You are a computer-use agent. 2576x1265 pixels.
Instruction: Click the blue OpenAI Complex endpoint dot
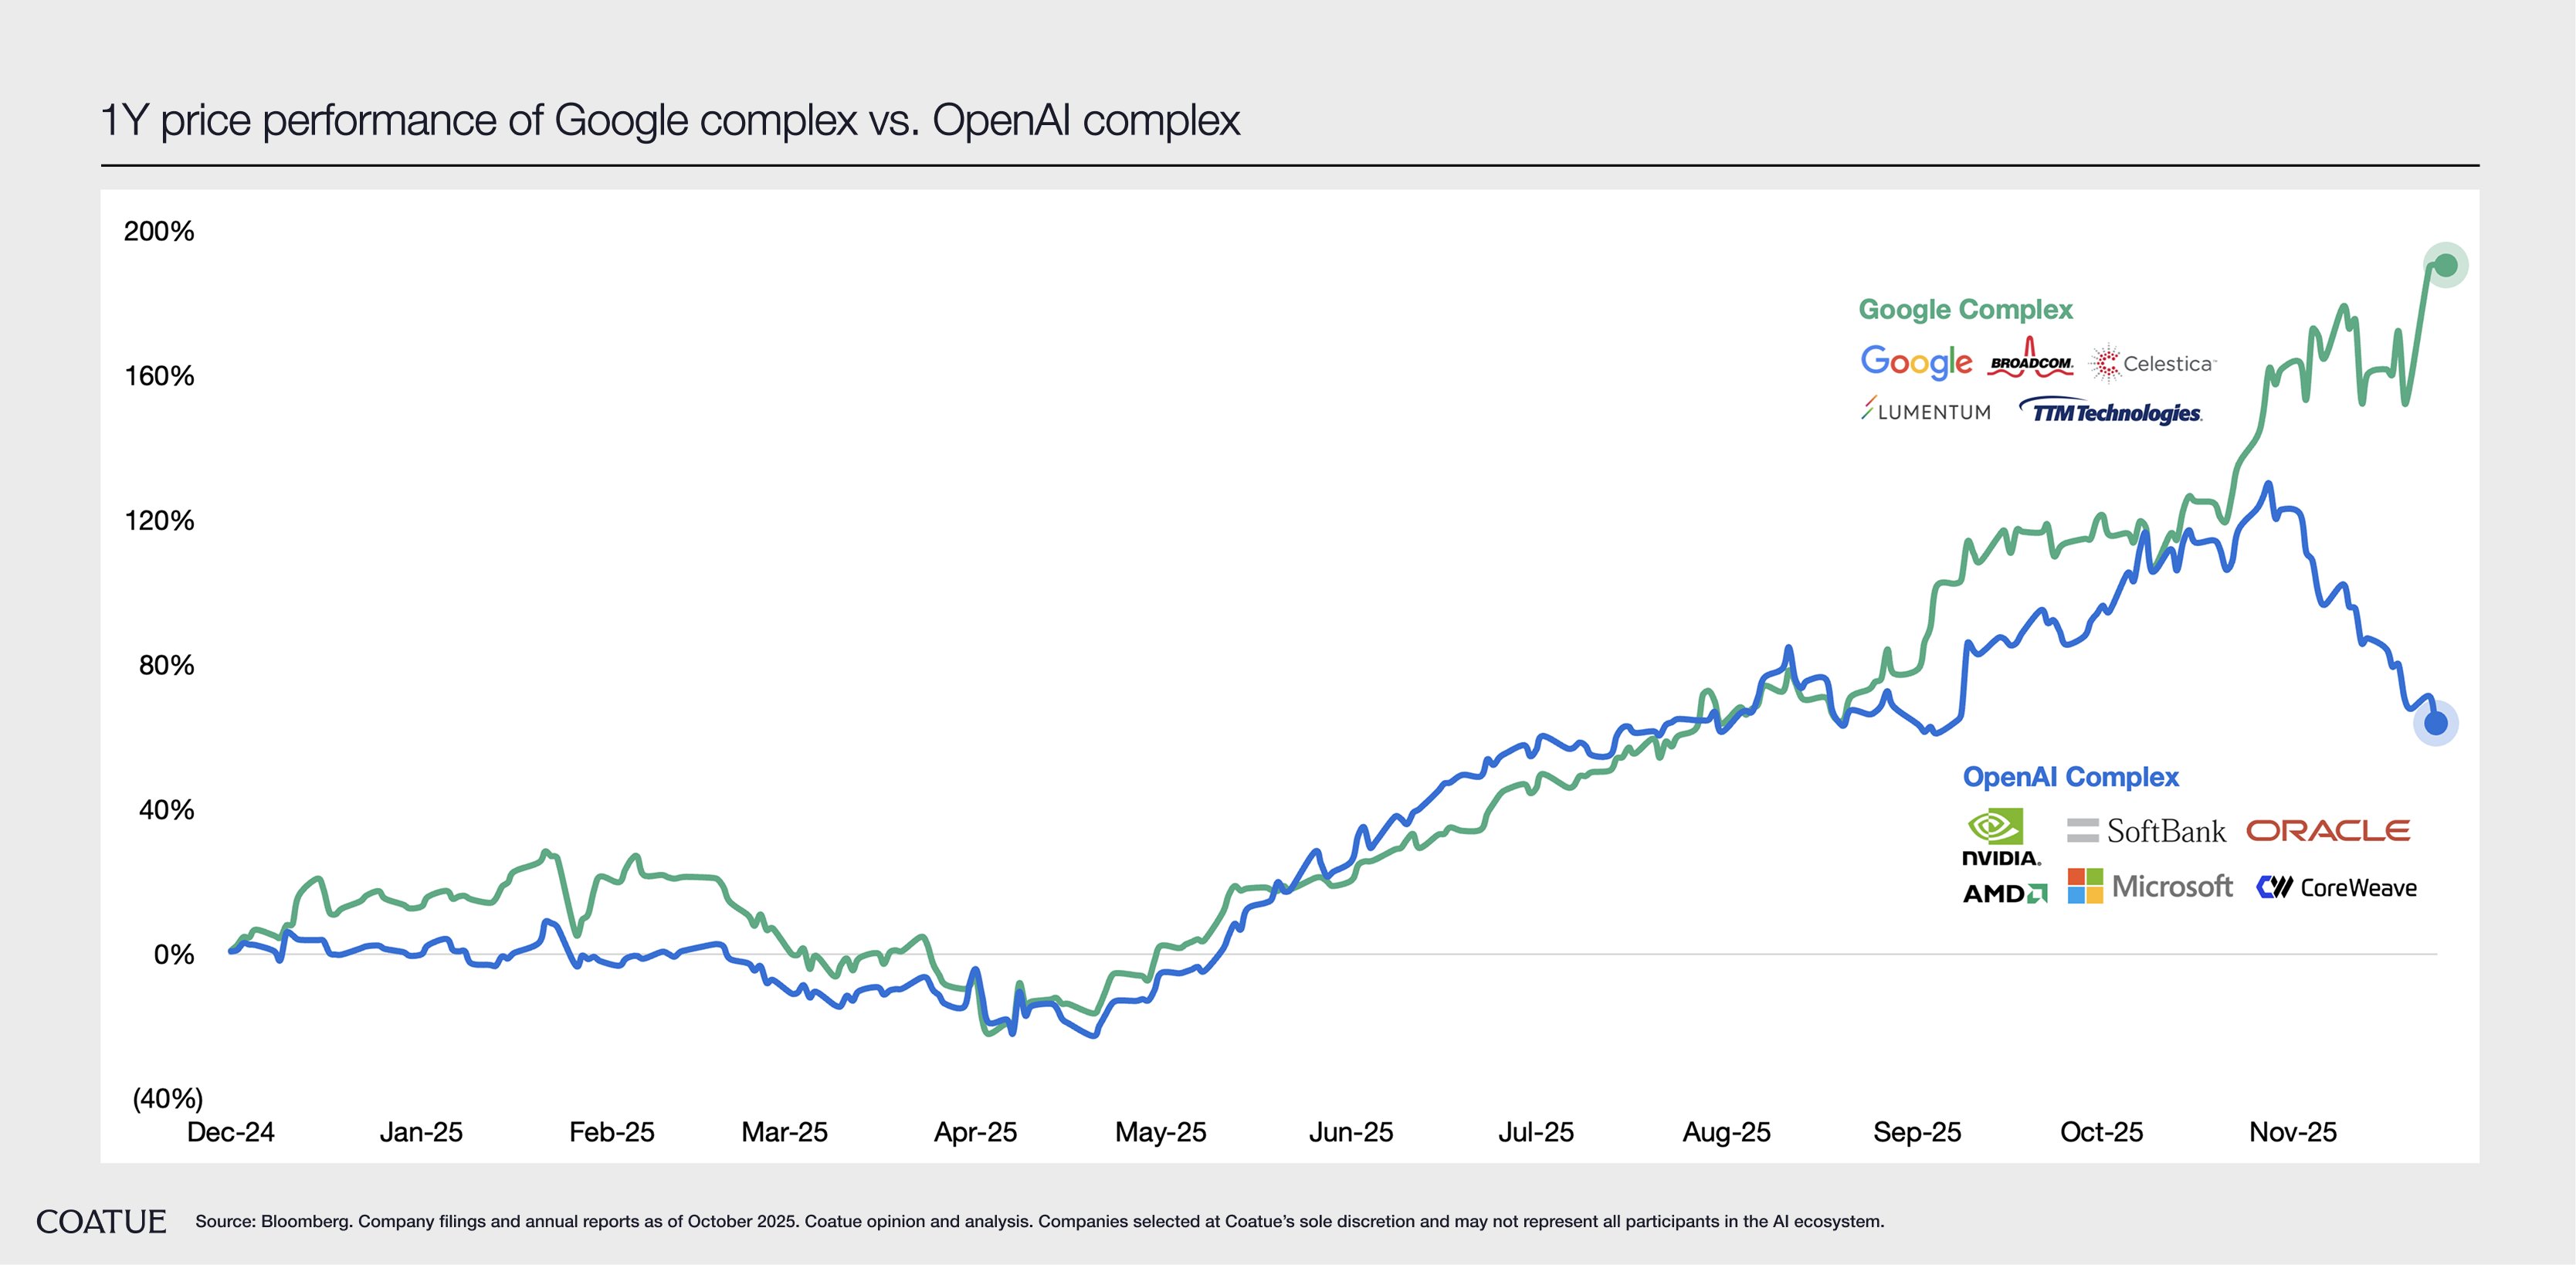pos(2435,723)
